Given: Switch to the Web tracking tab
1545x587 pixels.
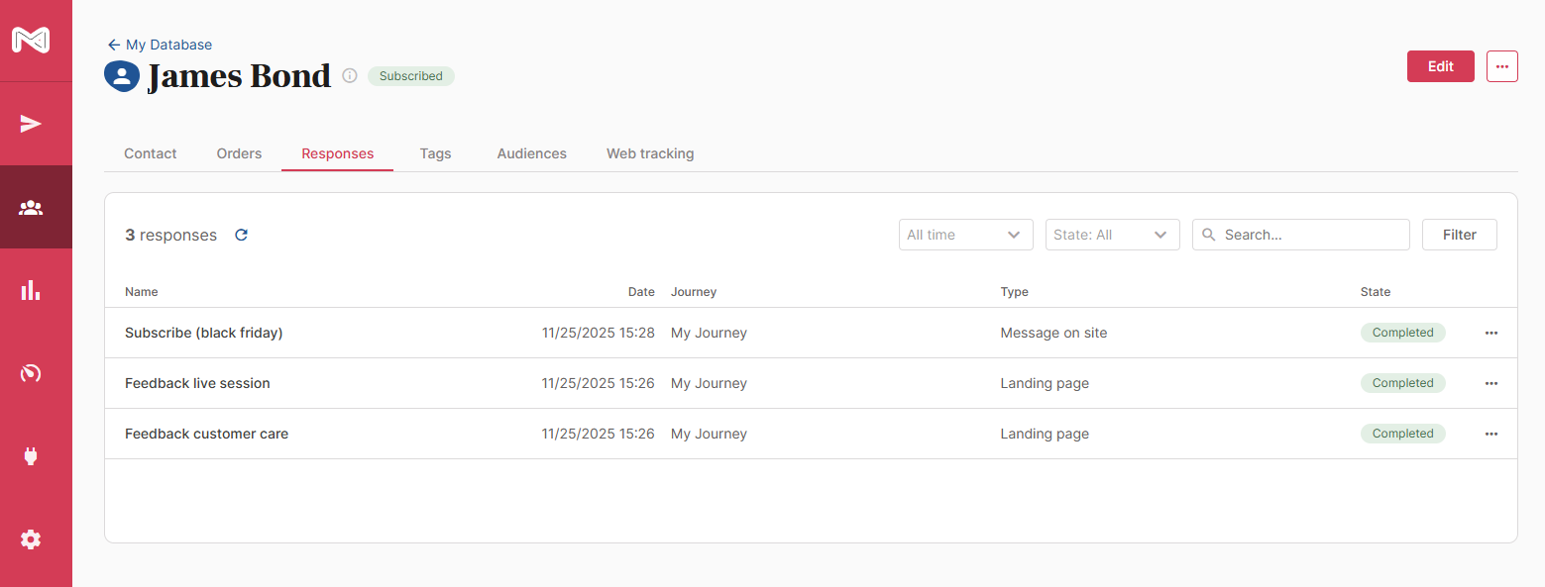Looking at the screenshot, I should point(650,153).
